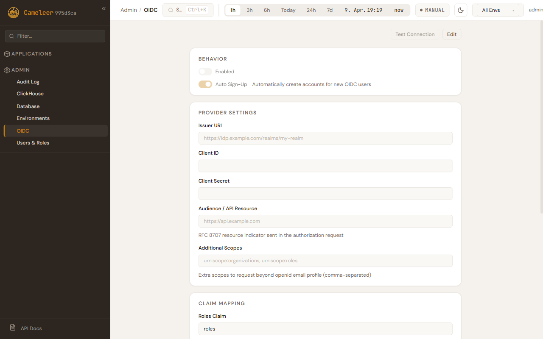
Task: Click the Admin gear icon
Action: coord(7,70)
